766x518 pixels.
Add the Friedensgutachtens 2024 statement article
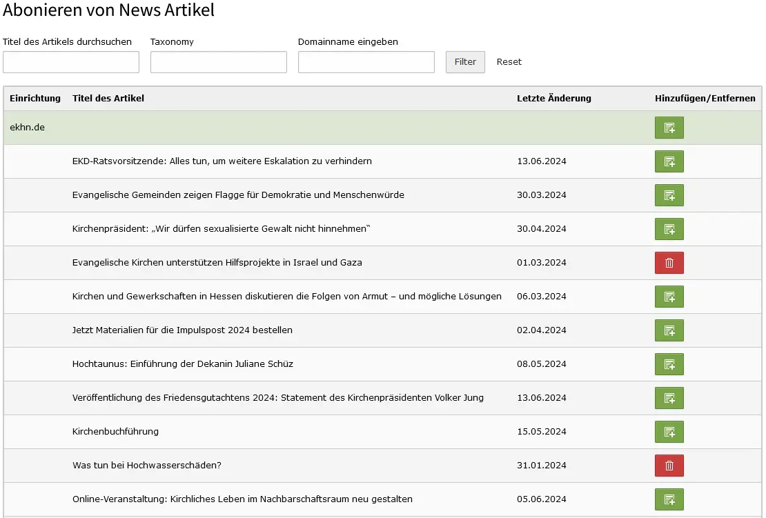tap(669, 398)
